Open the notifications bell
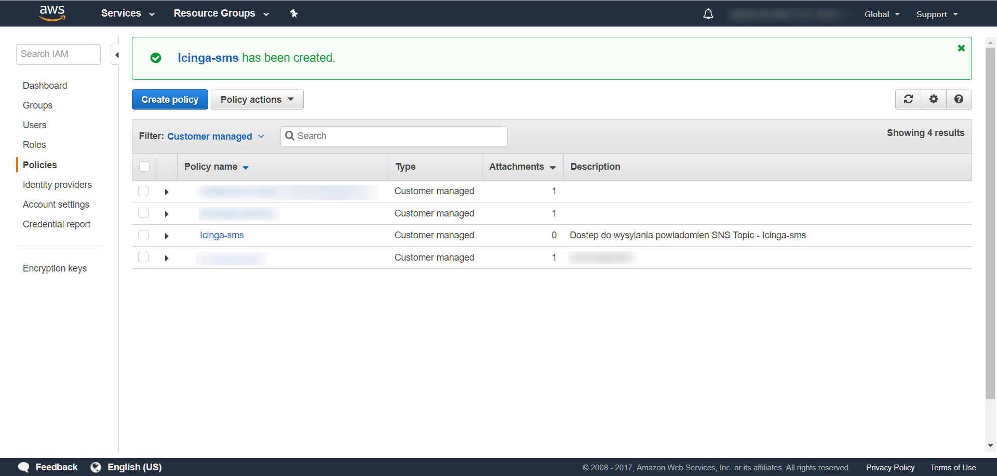Viewport: 997px width, 476px height. pos(708,14)
